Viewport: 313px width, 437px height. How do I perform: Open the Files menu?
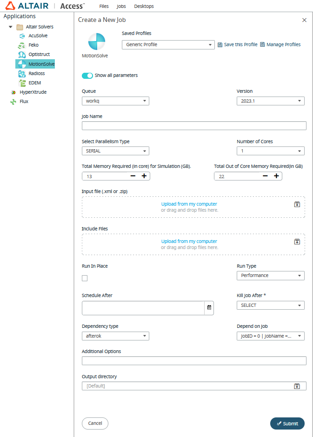click(104, 6)
